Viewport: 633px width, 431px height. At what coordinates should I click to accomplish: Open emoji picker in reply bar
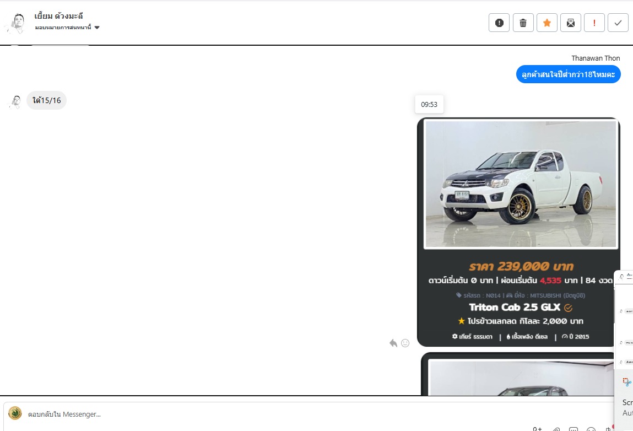[591, 429]
